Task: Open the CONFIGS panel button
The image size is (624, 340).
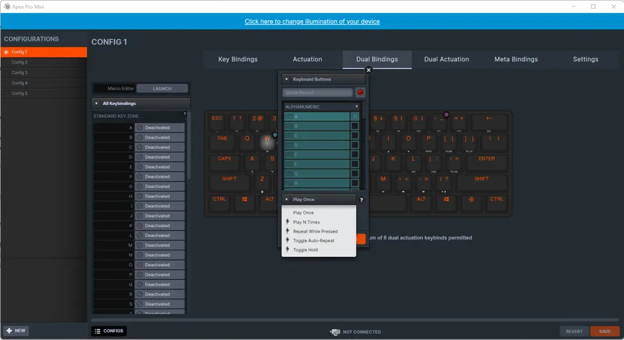Action: [109, 331]
